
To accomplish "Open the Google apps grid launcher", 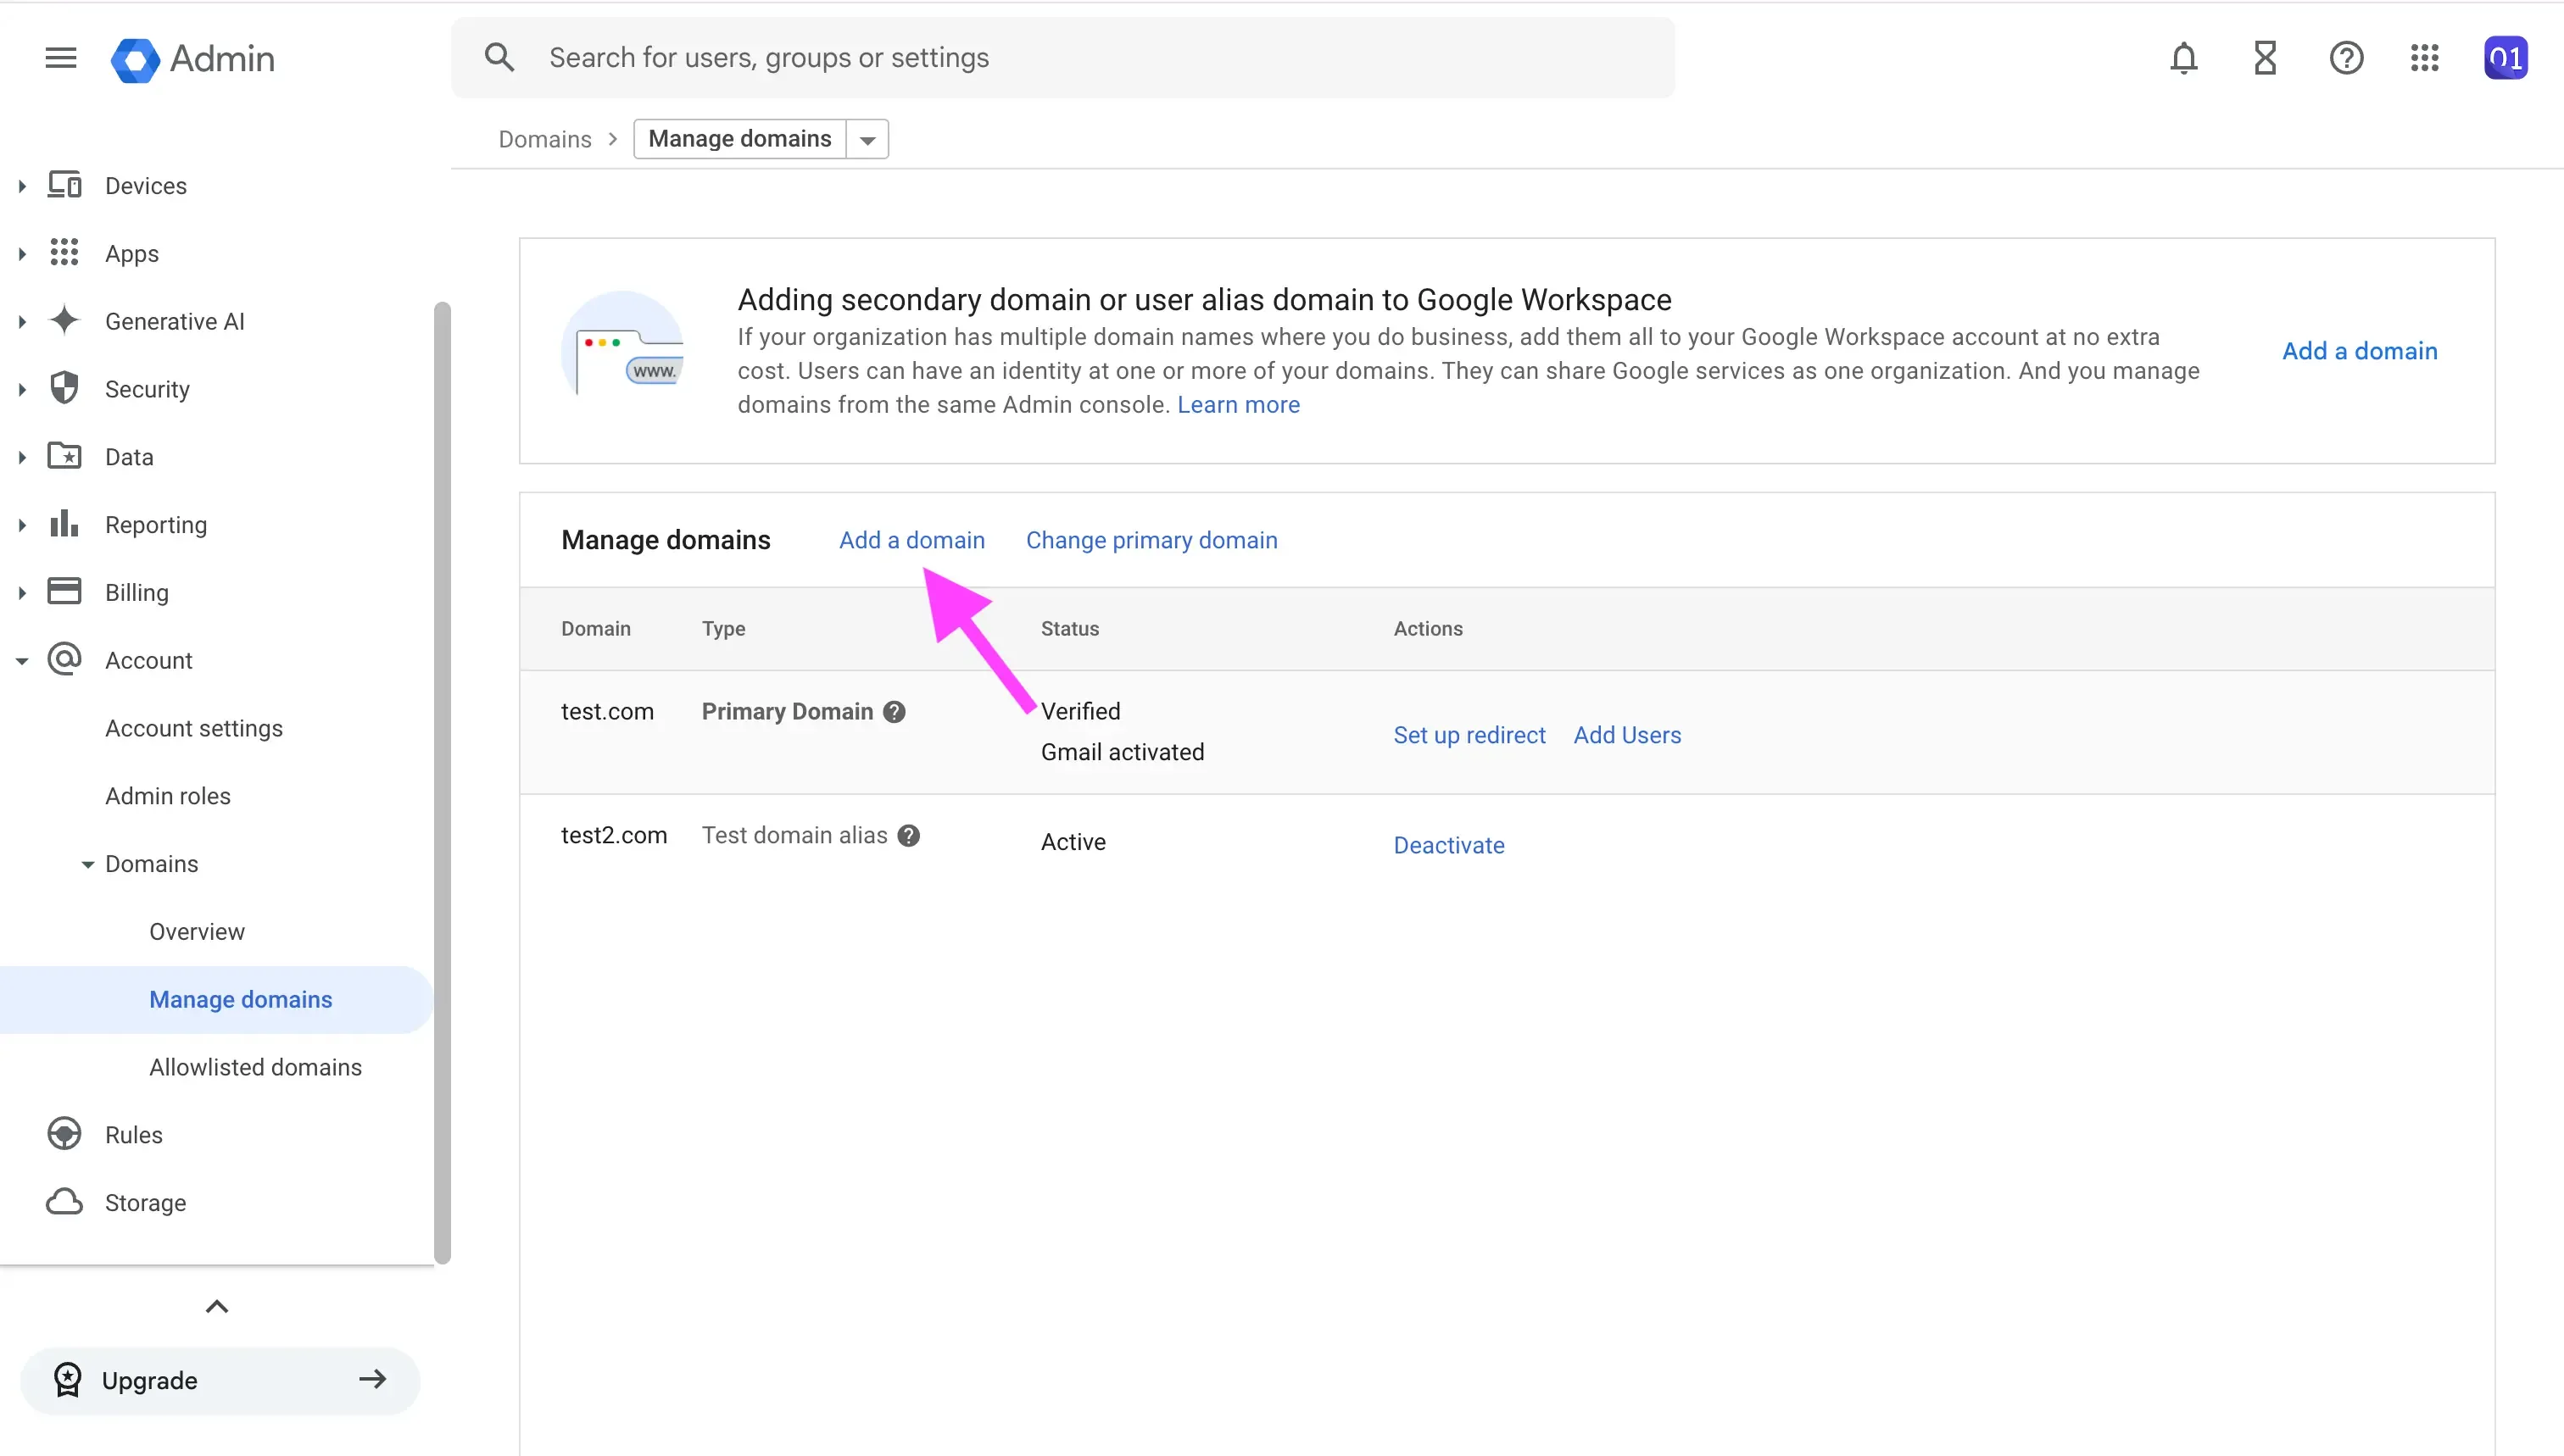I will click(x=2425, y=57).
